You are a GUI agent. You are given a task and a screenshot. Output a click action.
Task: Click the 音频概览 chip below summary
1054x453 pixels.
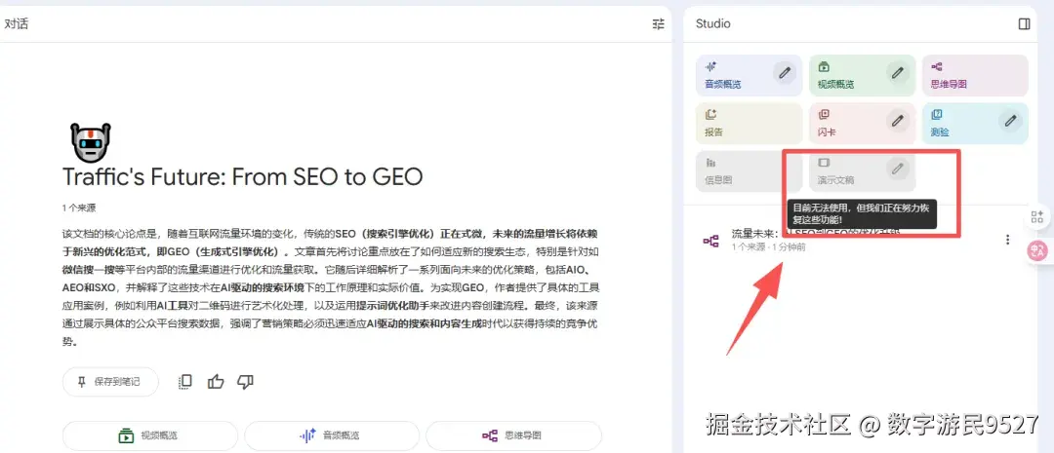click(332, 435)
